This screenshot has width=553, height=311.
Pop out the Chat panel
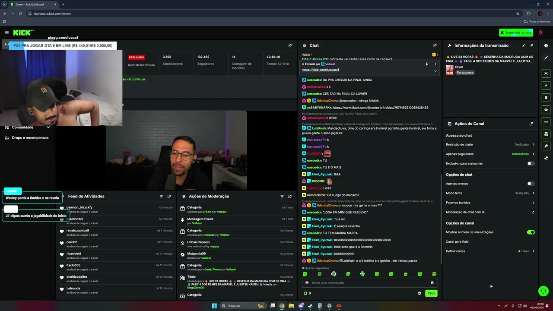(435, 45)
